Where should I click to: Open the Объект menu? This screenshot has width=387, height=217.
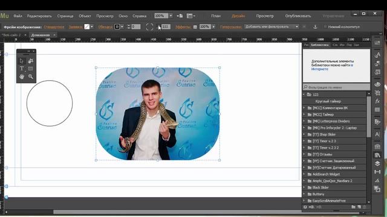coord(85,16)
